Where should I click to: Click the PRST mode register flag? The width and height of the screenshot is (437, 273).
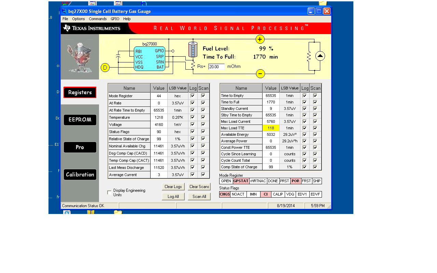pos(285,181)
